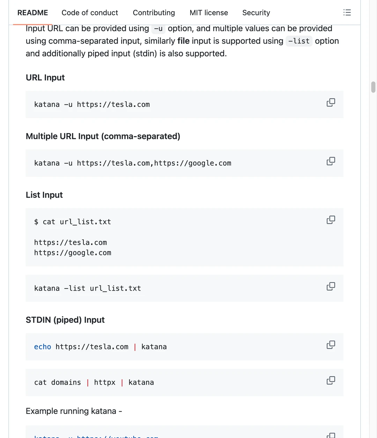Click the URL Input heading
Screen dimensions: 377x438
(45, 78)
